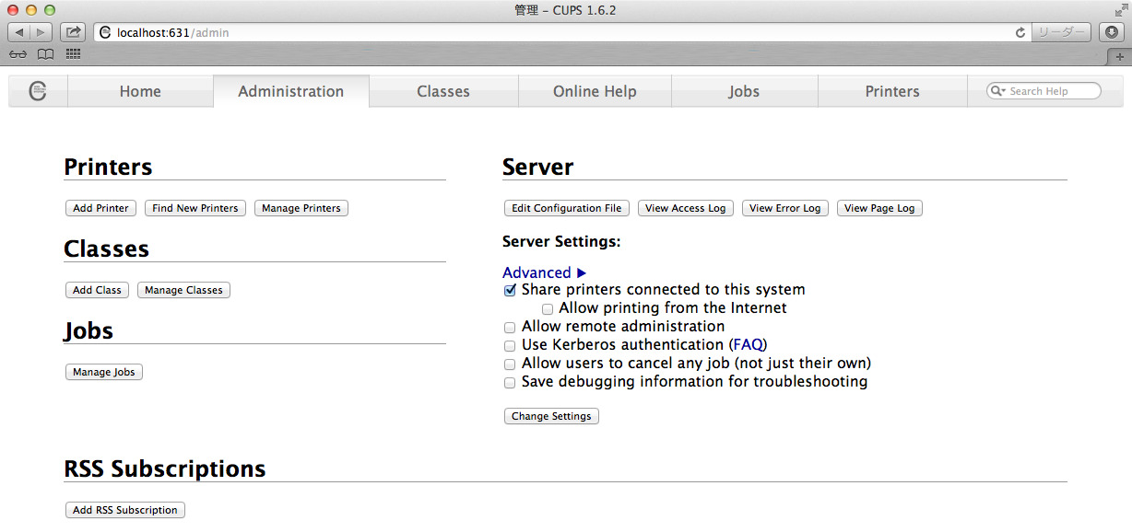This screenshot has width=1132, height=532.
Task: Open the Safari downloads icon
Action: pos(1113,32)
